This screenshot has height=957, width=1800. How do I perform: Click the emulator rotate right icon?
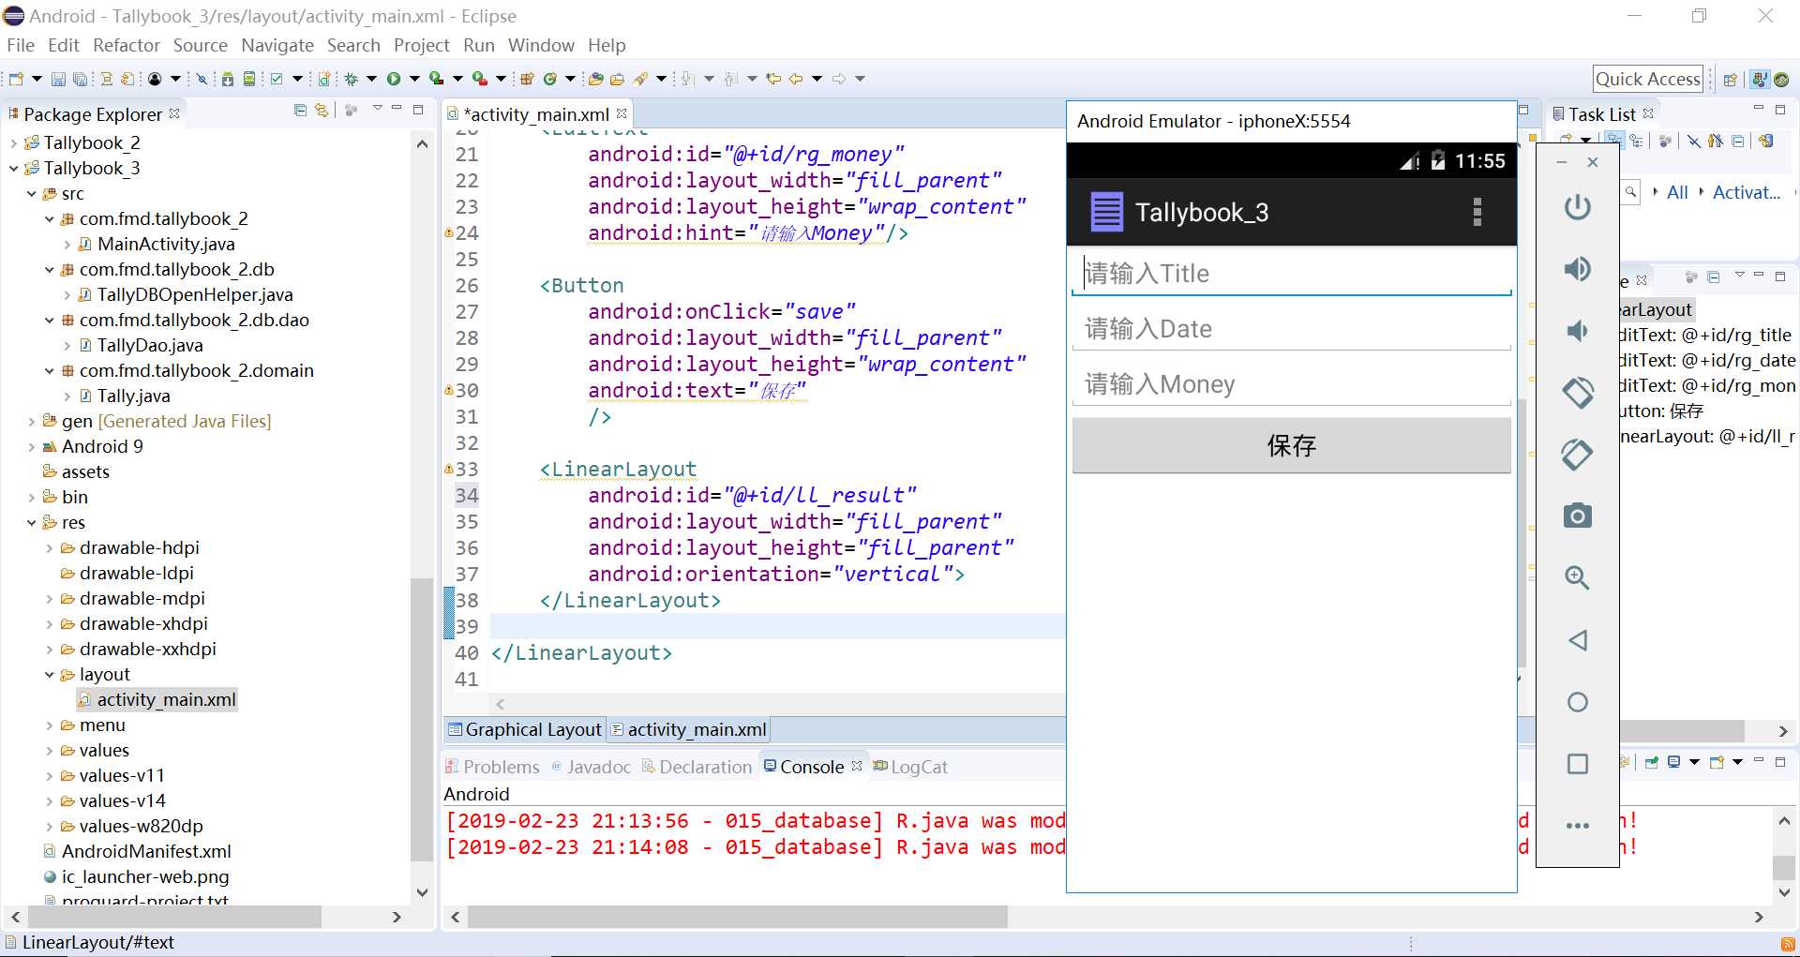(x=1578, y=455)
